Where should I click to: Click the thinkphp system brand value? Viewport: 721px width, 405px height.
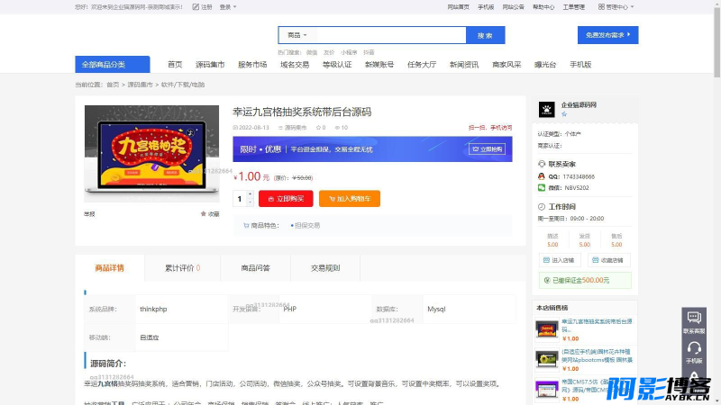(153, 309)
